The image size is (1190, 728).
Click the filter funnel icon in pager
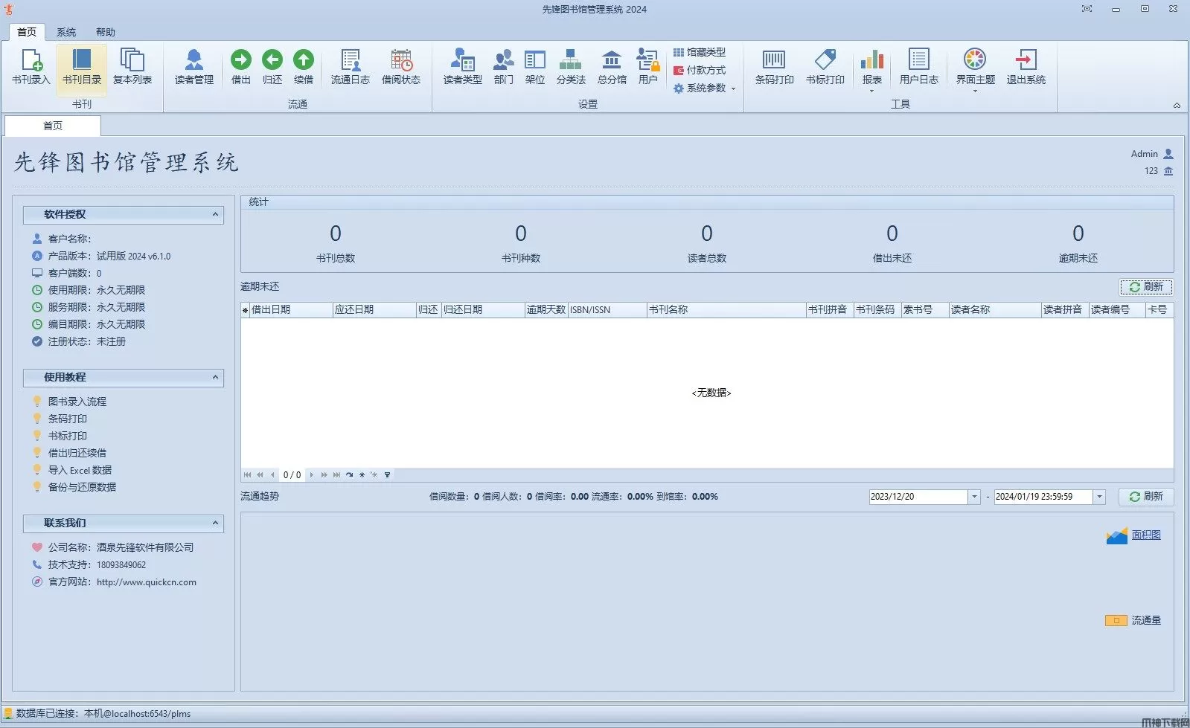pyautogui.click(x=387, y=474)
